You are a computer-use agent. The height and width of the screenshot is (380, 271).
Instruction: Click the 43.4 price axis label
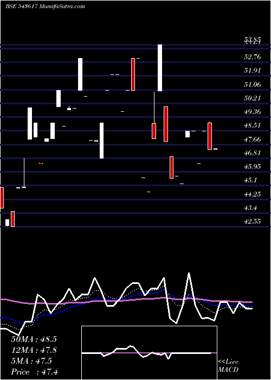(250, 208)
